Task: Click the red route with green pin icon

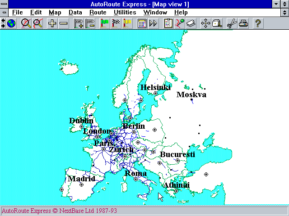Action: [180, 23]
